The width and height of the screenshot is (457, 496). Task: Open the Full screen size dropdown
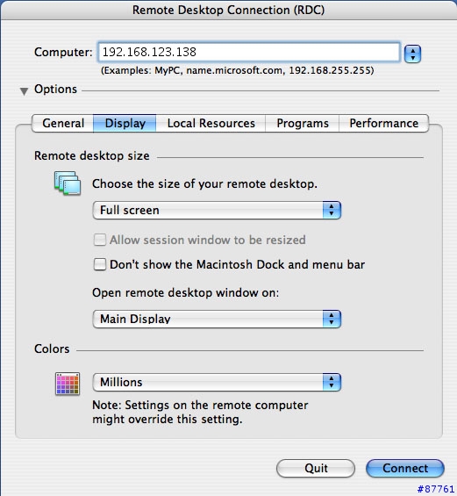(x=217, y=211)
